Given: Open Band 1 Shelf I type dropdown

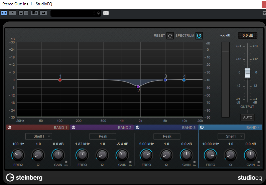Looking at the screenshot, I should [39, 136].
